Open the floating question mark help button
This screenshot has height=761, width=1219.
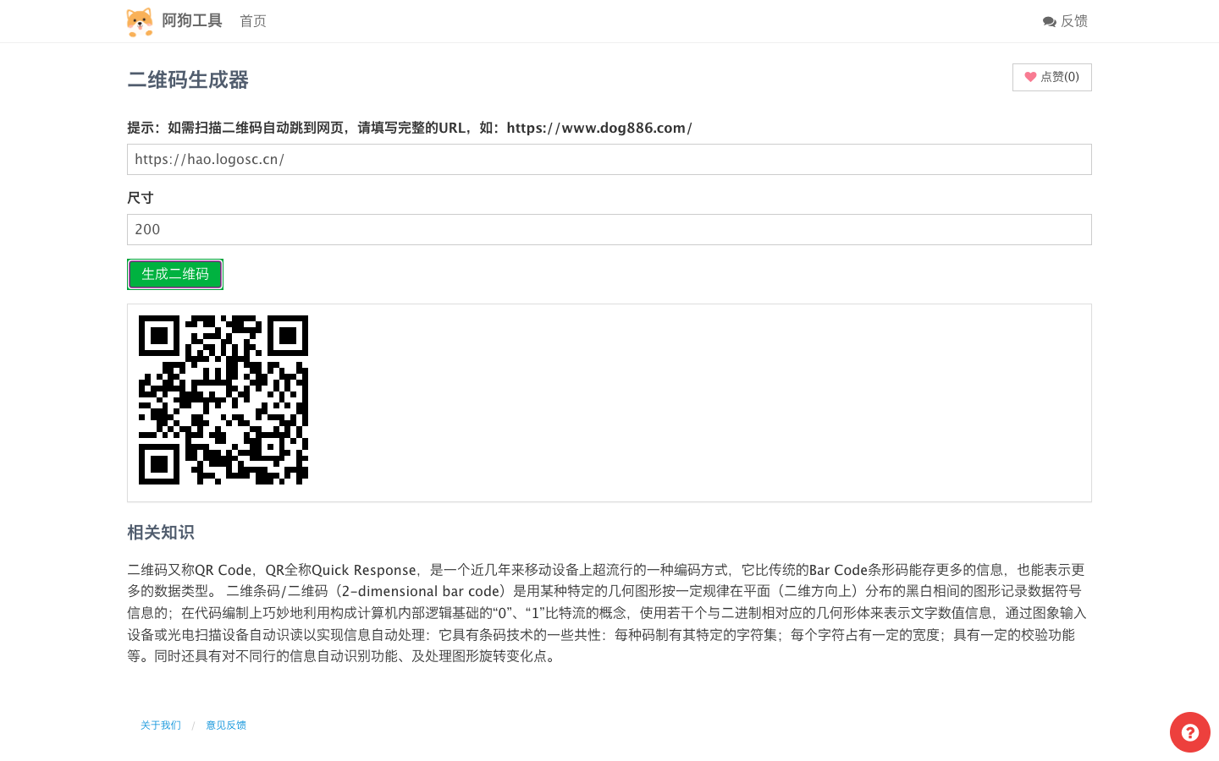click(x=1189, y=732)
